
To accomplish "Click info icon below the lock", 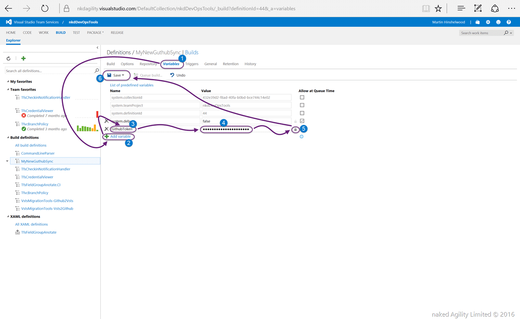I will click(x=301, y=137).
